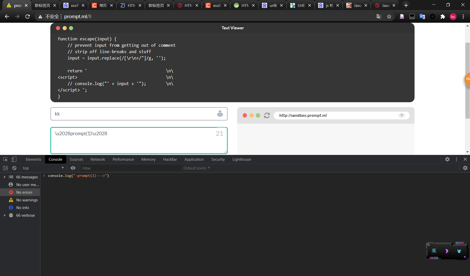Reload the prompt.ml page
This screenshot has height=276, width=470.
(28, 17)
